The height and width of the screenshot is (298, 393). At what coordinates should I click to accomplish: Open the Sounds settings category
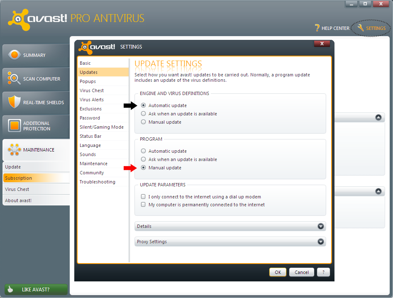click(x=103, y=154)
